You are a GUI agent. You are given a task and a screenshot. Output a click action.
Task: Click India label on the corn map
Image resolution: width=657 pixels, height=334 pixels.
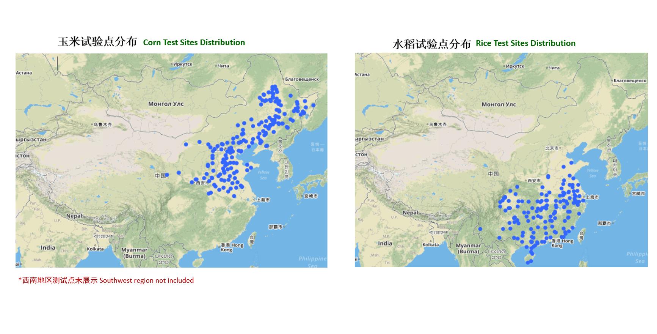(48, 247)
